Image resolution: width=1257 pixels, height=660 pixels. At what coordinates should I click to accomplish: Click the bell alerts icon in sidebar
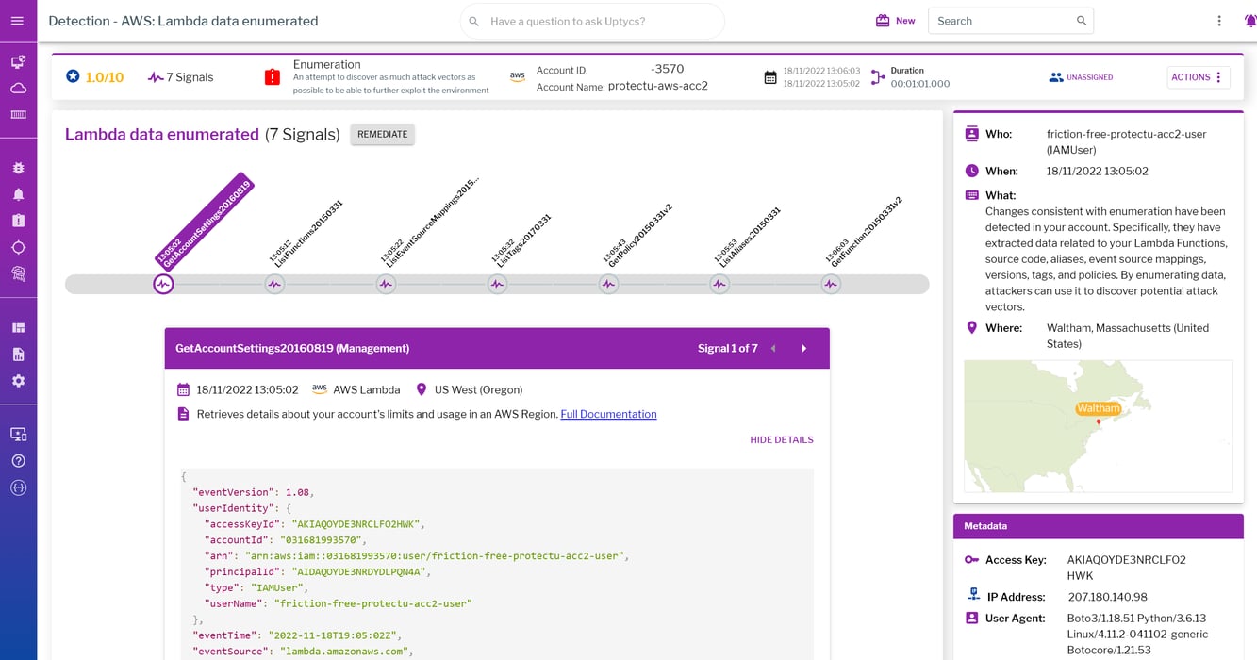18,194
